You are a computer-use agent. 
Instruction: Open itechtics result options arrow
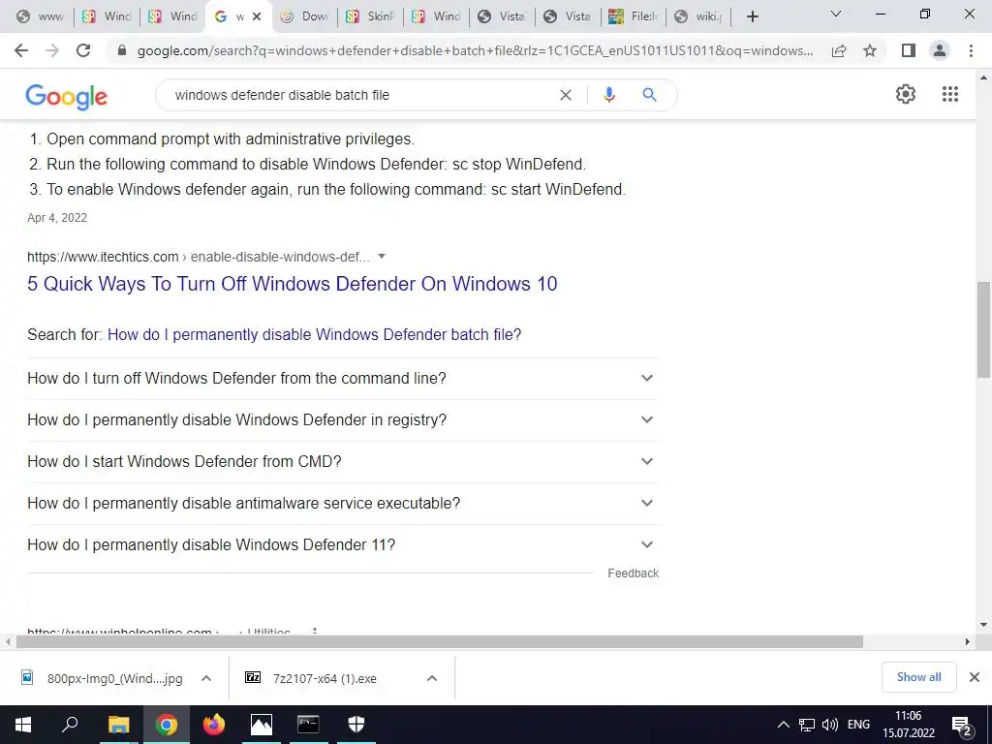[382, 256]
